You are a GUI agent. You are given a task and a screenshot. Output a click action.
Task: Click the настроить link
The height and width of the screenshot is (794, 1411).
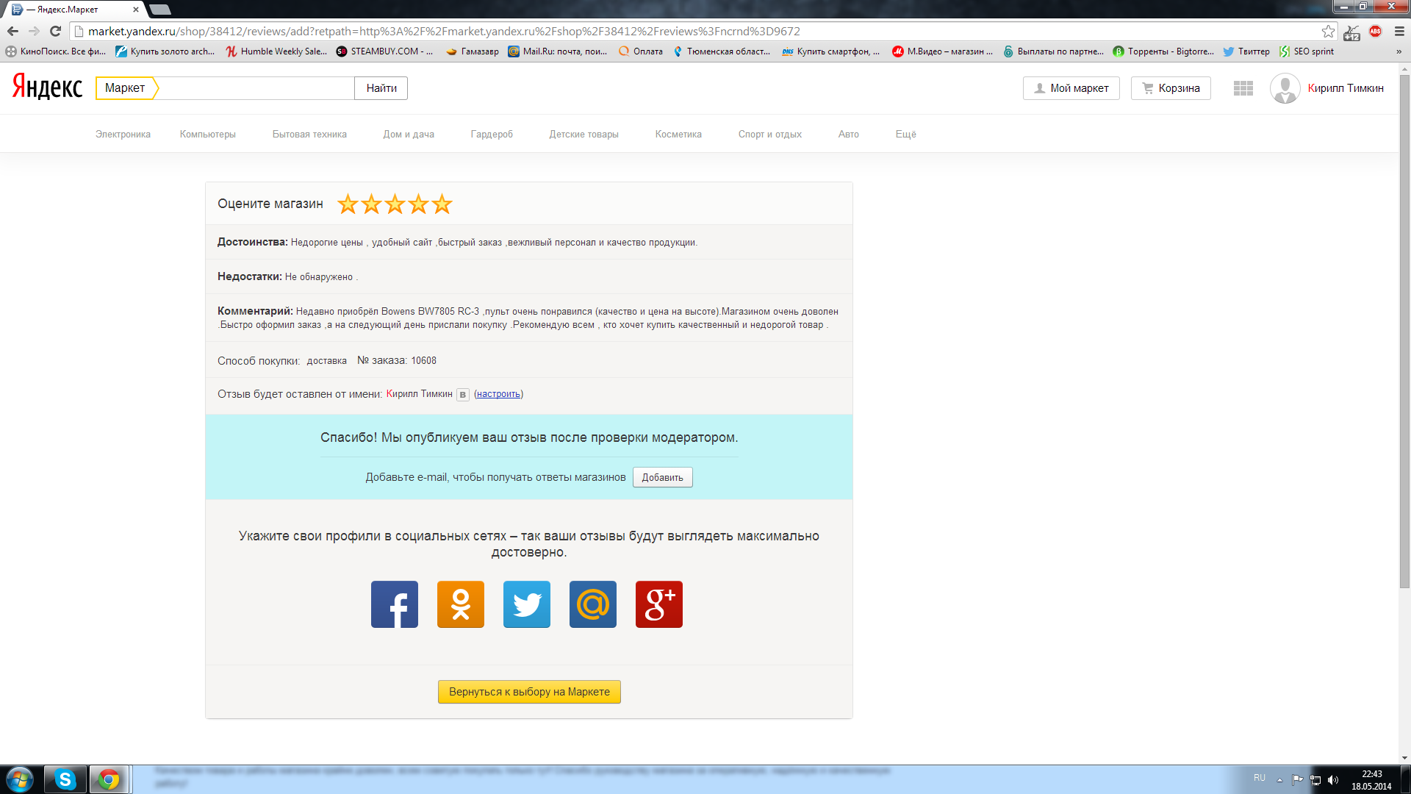tap(498, 394)
